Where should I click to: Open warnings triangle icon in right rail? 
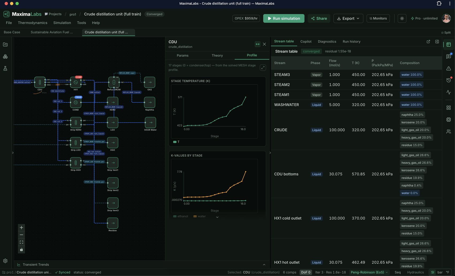pos(449,68)
